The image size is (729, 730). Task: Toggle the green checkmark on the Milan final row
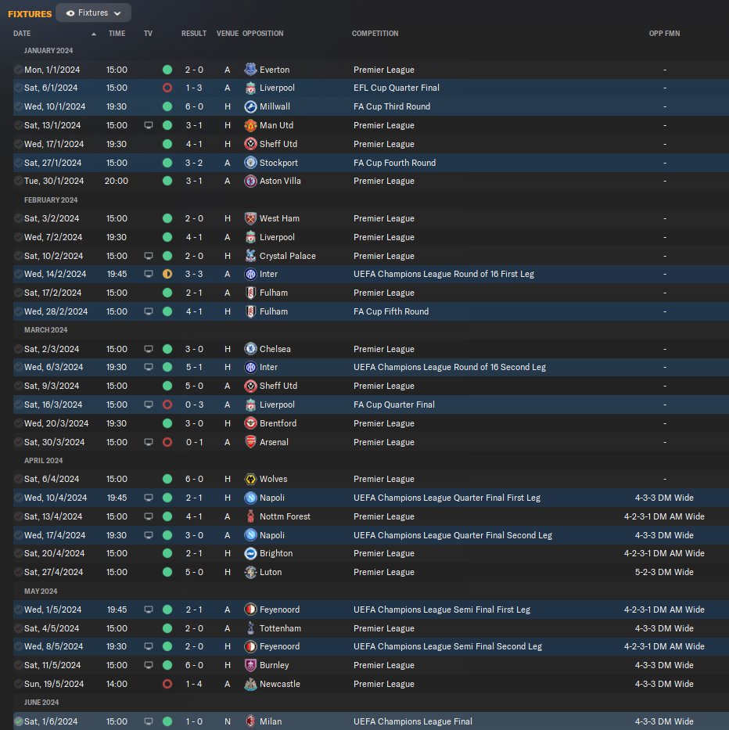point(18,721)
